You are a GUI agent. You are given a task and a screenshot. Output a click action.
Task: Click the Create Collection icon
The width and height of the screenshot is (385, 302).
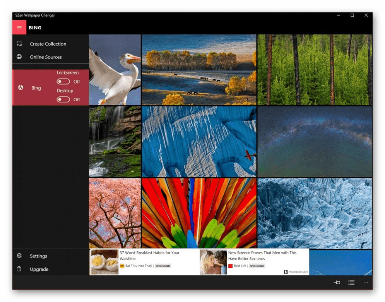point(19,44)
